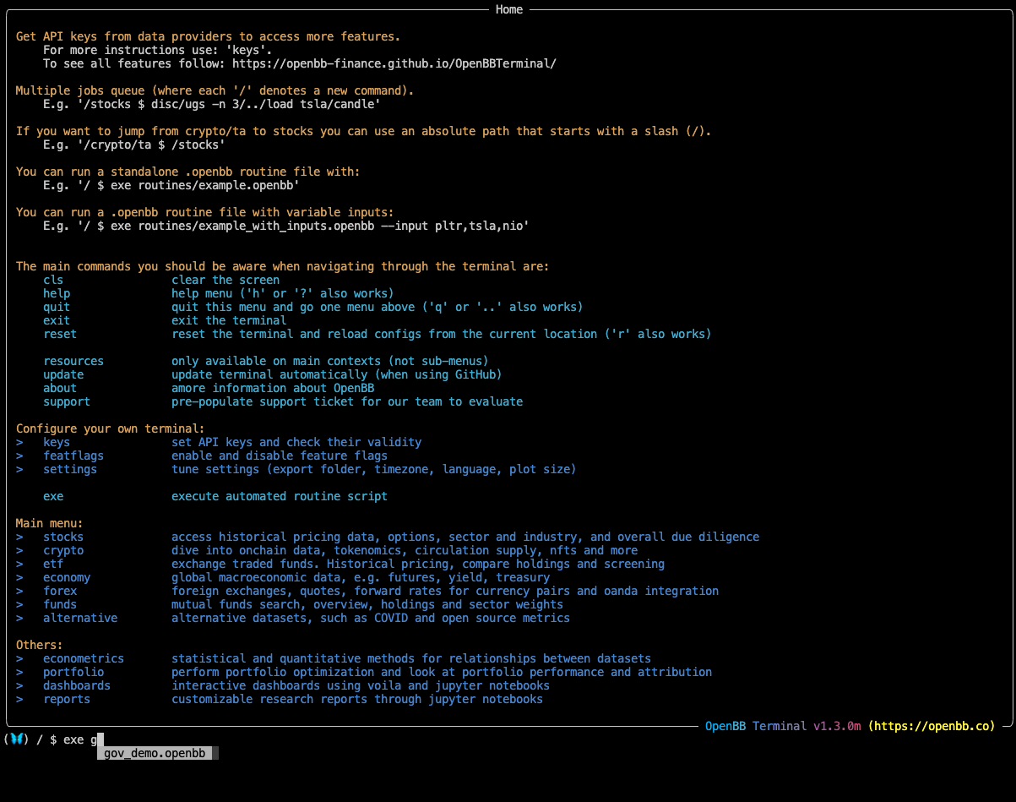Click the 'resources' command name
The image size is (1016, 802).
coord(73,361)
